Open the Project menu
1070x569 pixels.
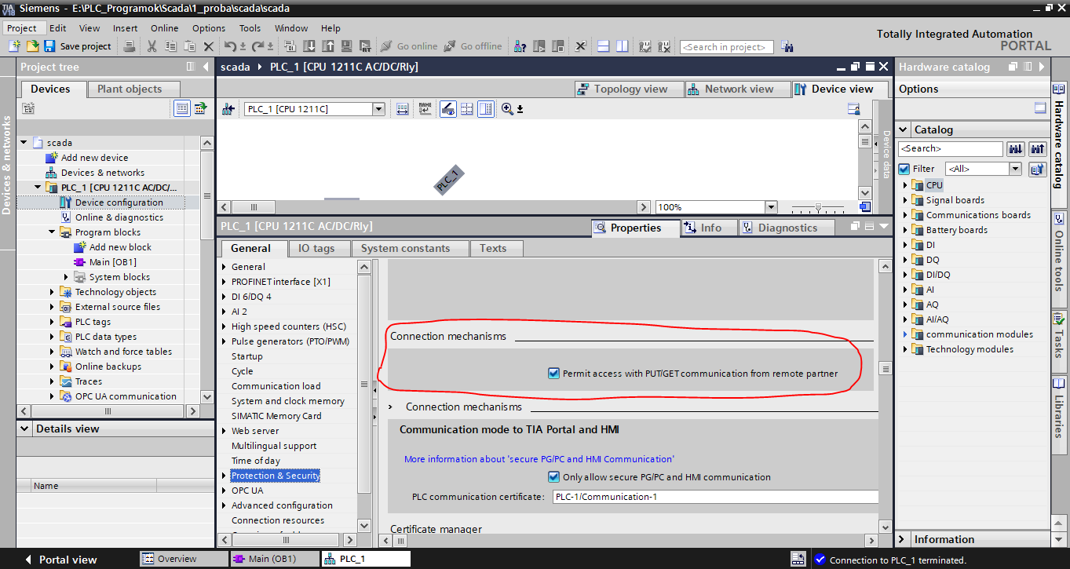(21, 27)
